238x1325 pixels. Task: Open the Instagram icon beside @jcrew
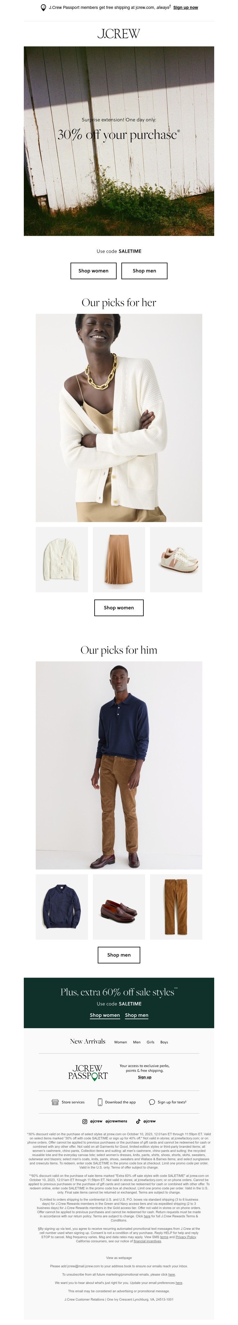85,1121
